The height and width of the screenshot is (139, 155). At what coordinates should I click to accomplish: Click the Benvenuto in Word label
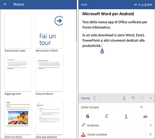(47, 51)
